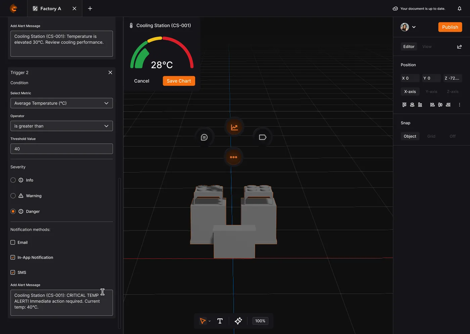
Task: Click the Factory A document icon
Action: coord(35,8)
